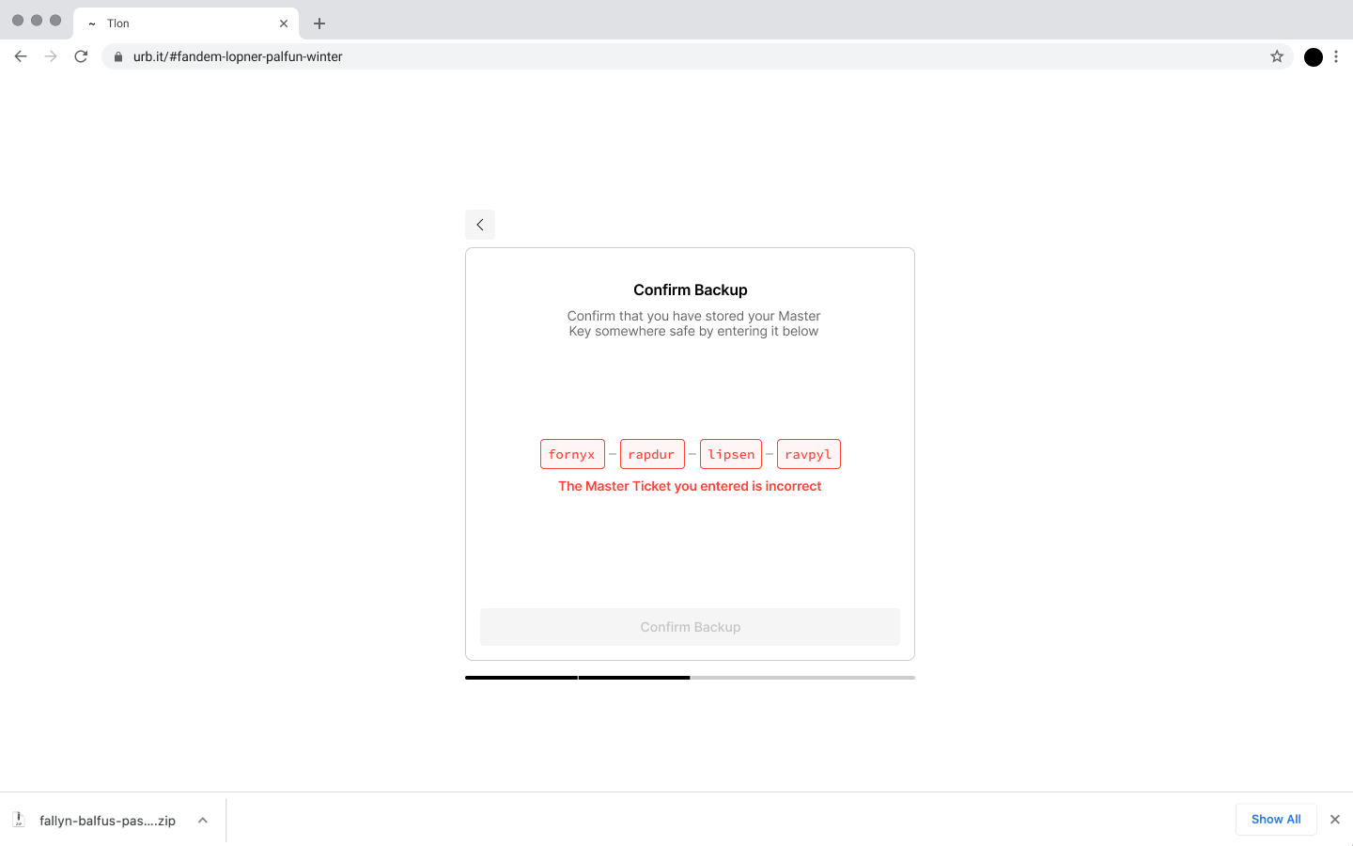The height and width of the screenshot is (846, 1353).
Task: Click the greyed-out forward navigation arrow
Action: tap(51, 56)
